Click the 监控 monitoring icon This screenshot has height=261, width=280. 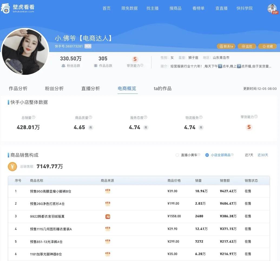coord(243,46)
